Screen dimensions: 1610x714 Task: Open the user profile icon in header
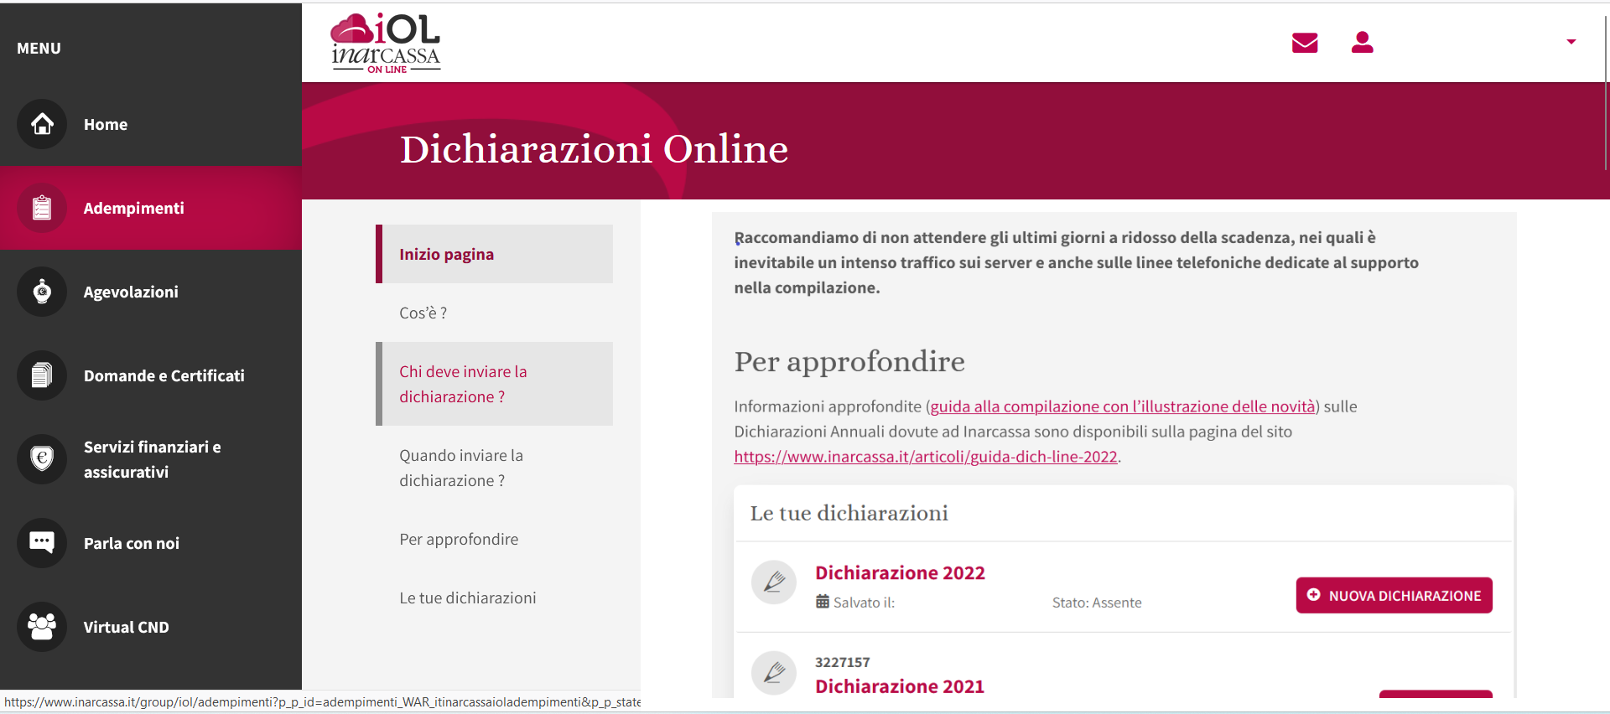1363,42
